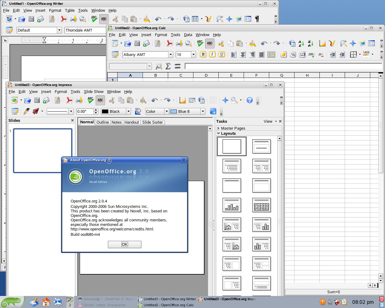Toggle Italic in Calc formatting toolbar
The width and height of the screenshot is (385, 308).
212,54
